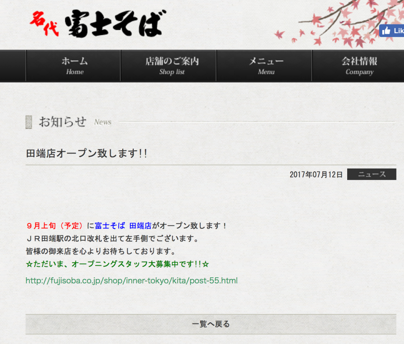
Task: Open the 店舗のご案内 Shop list menu
Action: tap(168, 66)
